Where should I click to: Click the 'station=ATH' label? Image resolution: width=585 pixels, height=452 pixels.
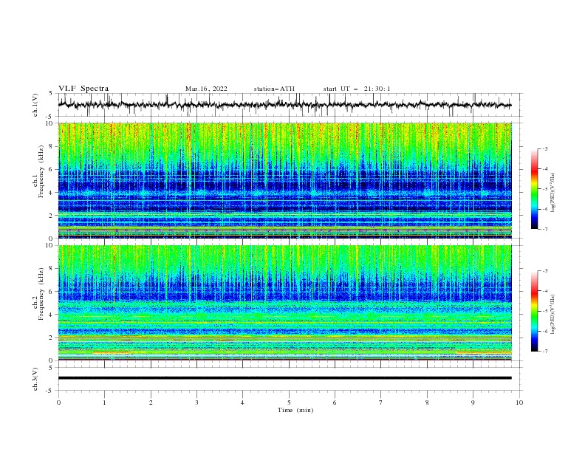[x=274, y=89]
